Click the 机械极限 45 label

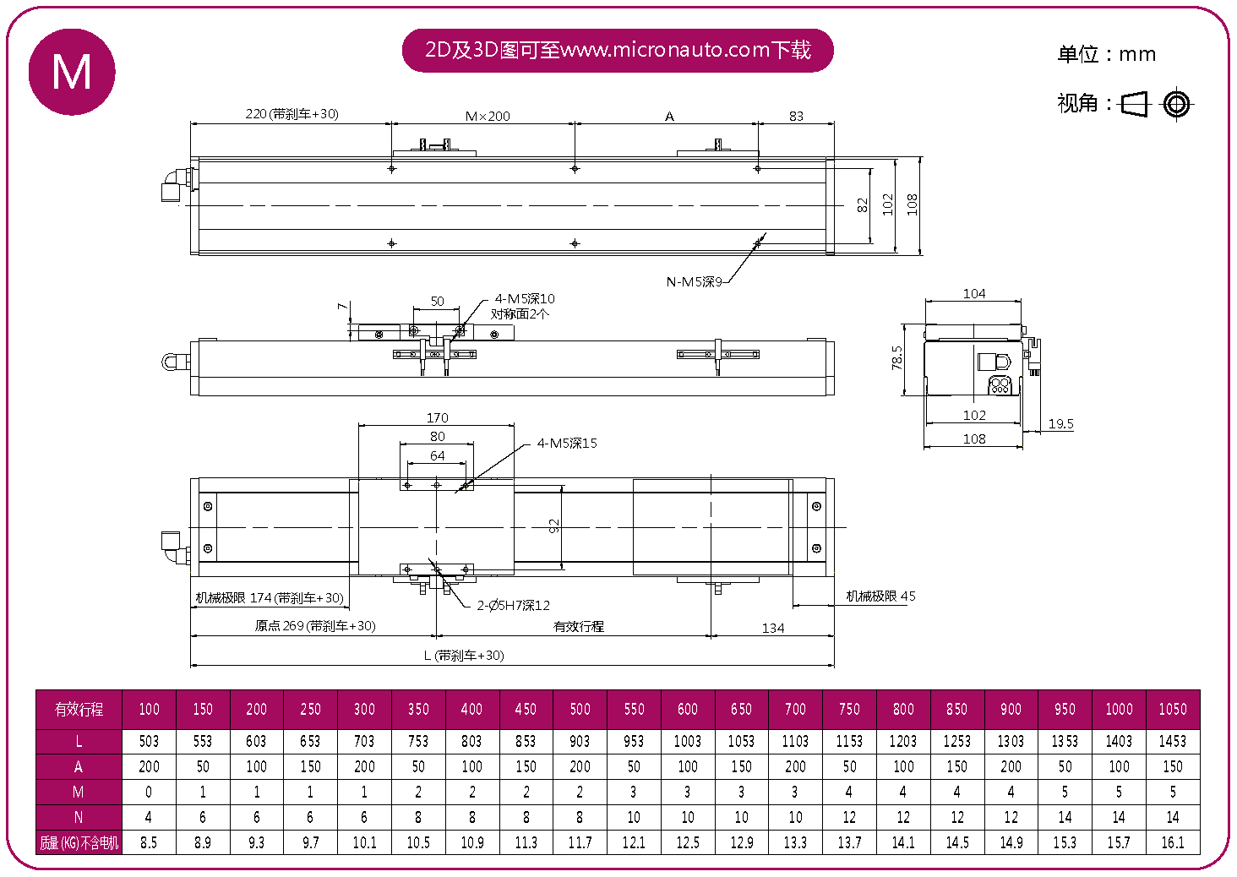point(880,596)
